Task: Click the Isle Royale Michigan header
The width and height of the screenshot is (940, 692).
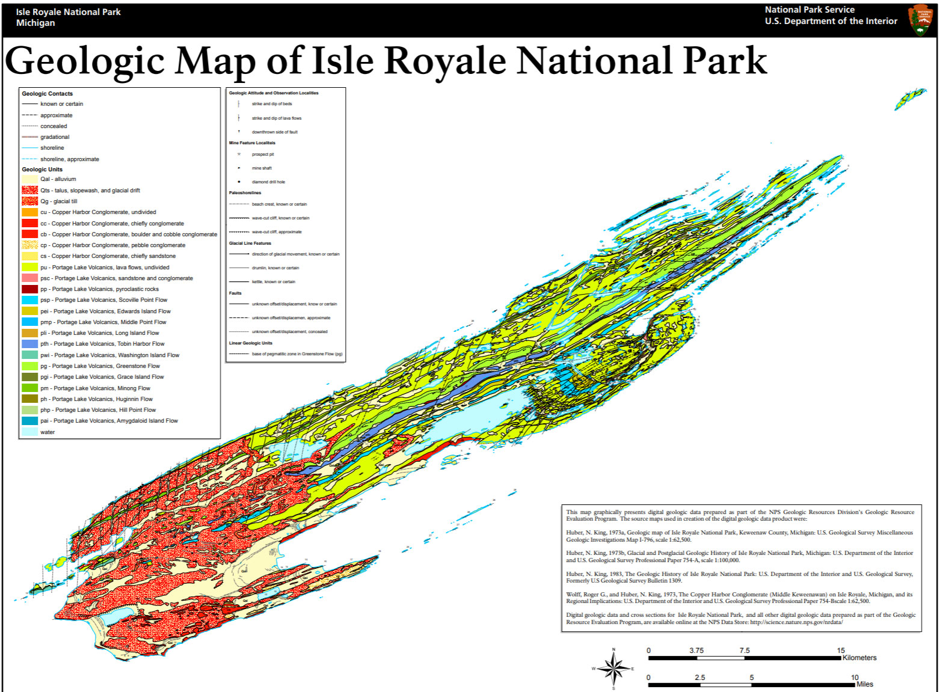Action: 68,16
